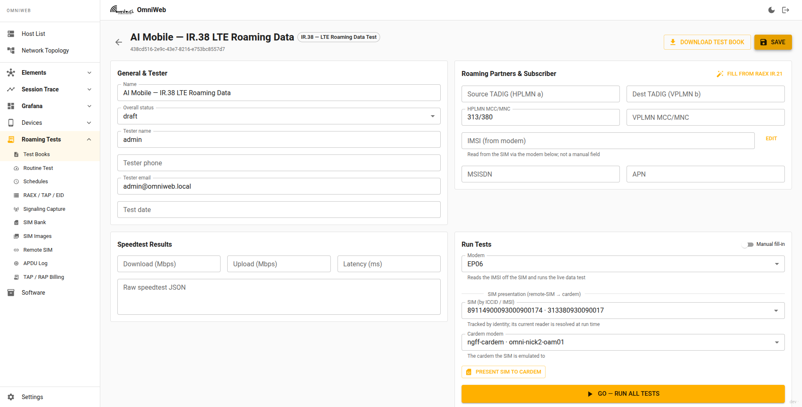802x407 pixels.
Task: Open Host List in sidebar
Action: tap(50, 34)
